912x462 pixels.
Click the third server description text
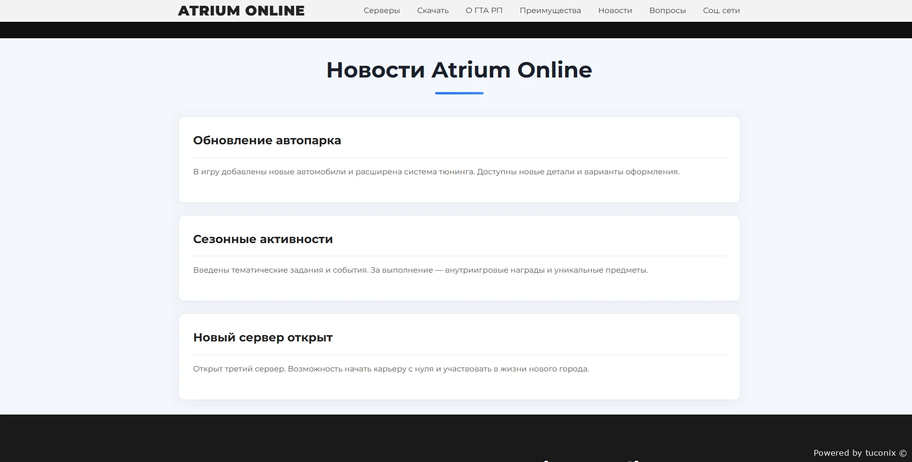pyautogui.click(x=391, y=369)
